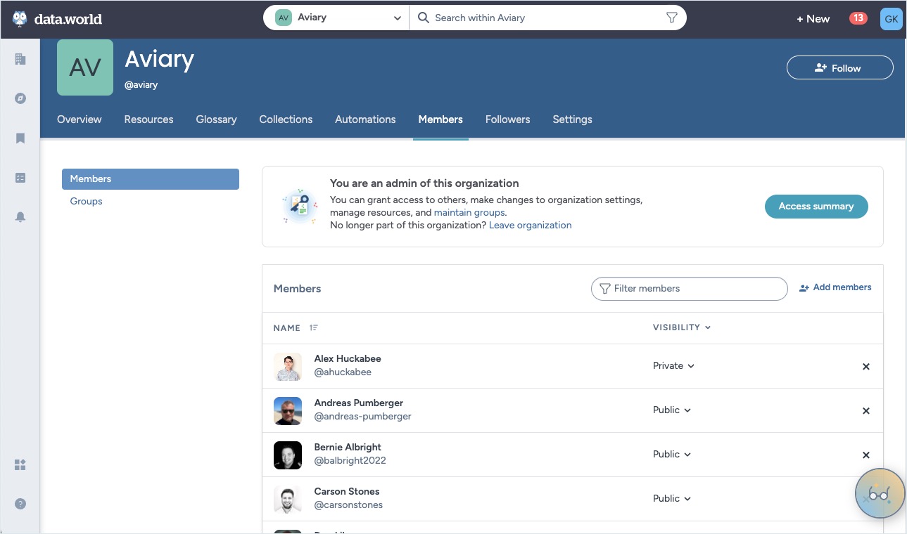Switch to the Collections tab

(286, 119)
